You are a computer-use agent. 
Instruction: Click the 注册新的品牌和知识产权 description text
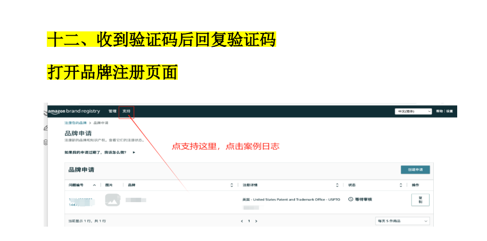(x=105, y=140)
